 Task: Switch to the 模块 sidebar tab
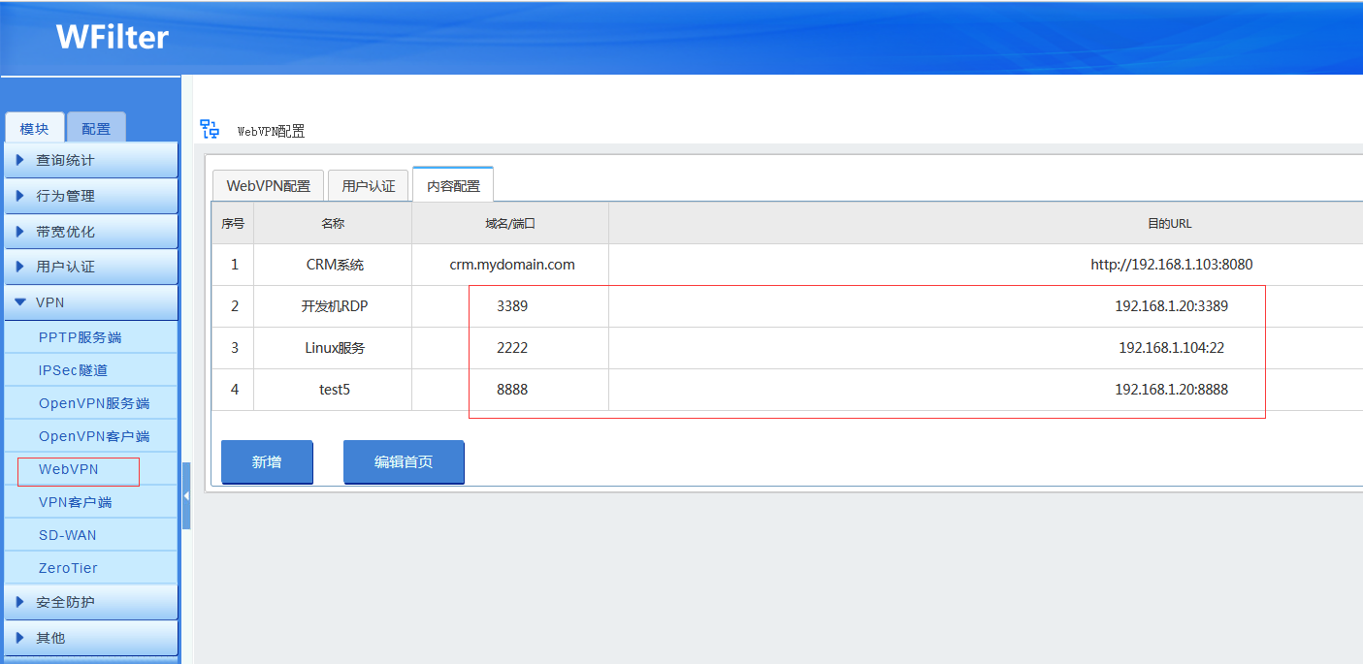point(35,128)
